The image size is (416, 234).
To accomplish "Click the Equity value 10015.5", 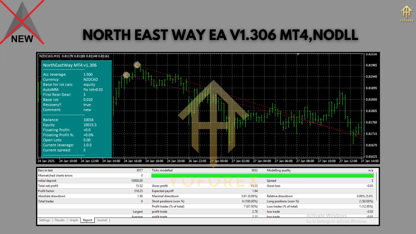I will click(90, 125).
